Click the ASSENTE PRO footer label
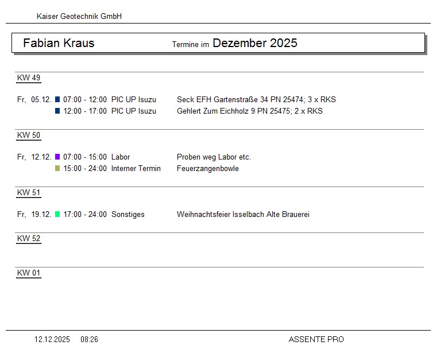Viewport: 448px width, 353px height. click(x=316, y=339)
